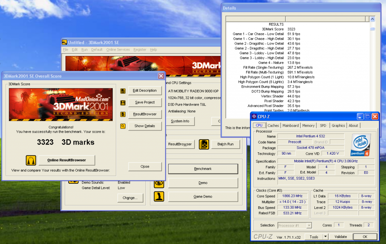Click the Save Project floppy icon

pos(123,103)
